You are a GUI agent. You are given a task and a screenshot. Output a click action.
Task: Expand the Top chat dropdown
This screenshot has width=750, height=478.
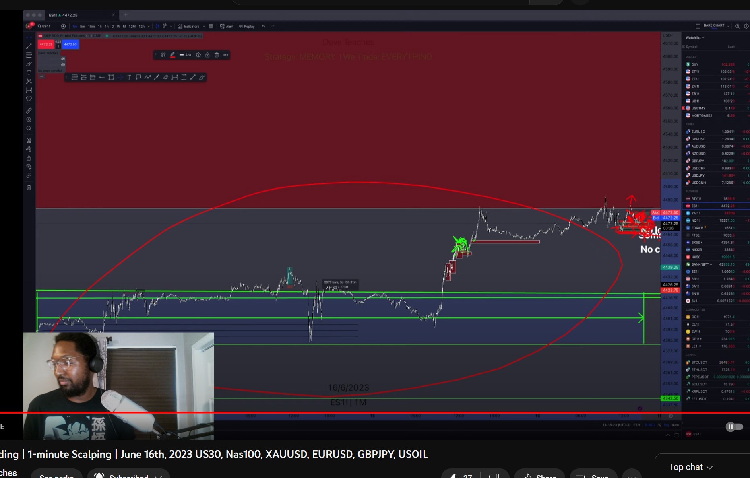coord(690,467)
